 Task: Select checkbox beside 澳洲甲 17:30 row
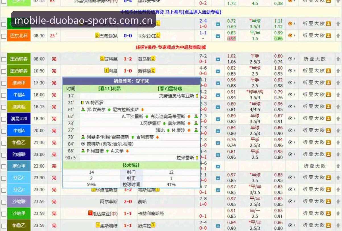pyautogui.click(x=4, y=83)
